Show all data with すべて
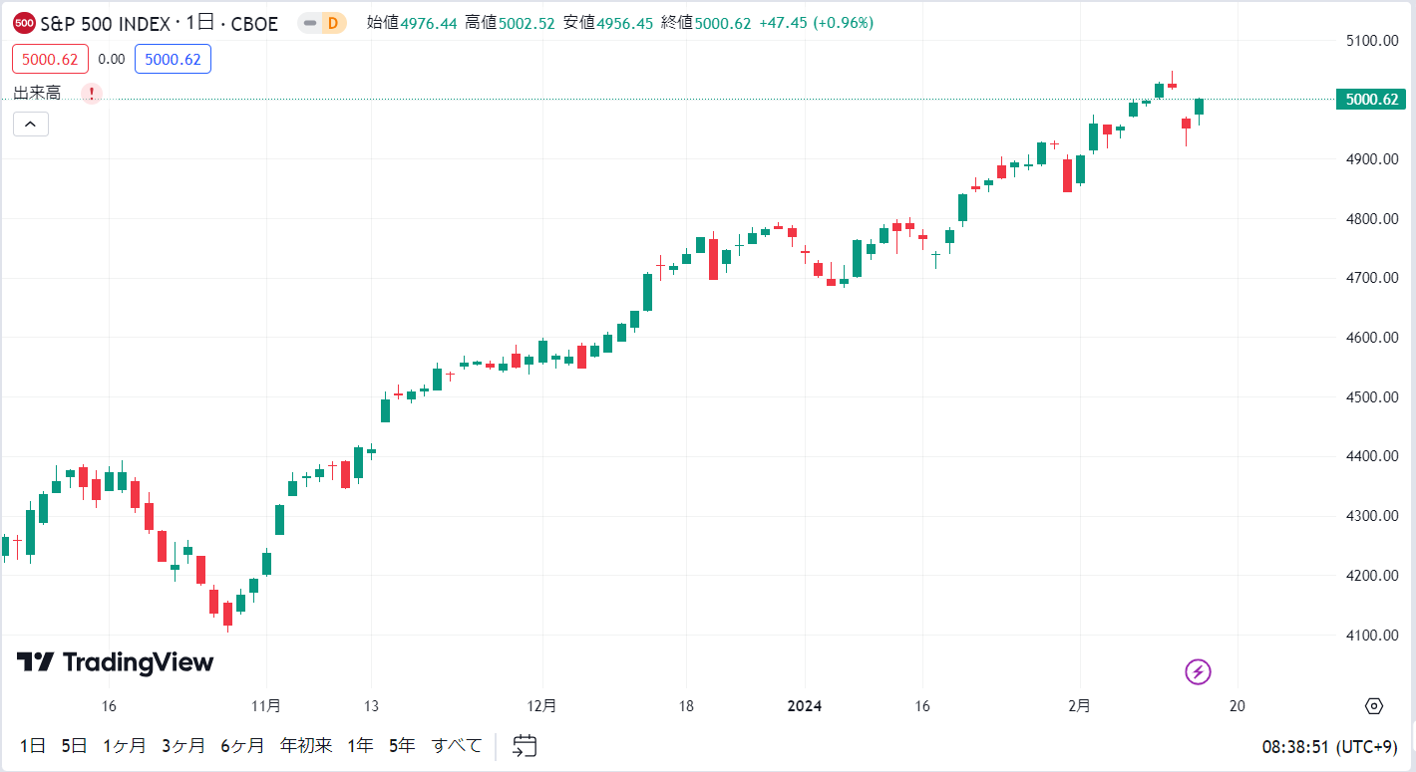This screenshot has height=772, width=1416. [457, 745]
